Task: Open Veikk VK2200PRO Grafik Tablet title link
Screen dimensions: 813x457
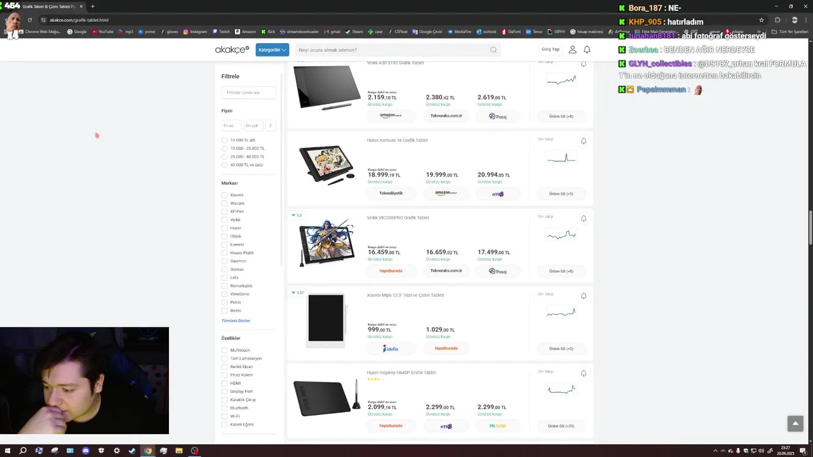Action: (x=398, y=218)
